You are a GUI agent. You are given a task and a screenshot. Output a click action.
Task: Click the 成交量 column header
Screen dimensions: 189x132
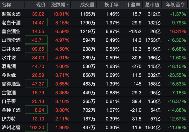pos(87,5)
